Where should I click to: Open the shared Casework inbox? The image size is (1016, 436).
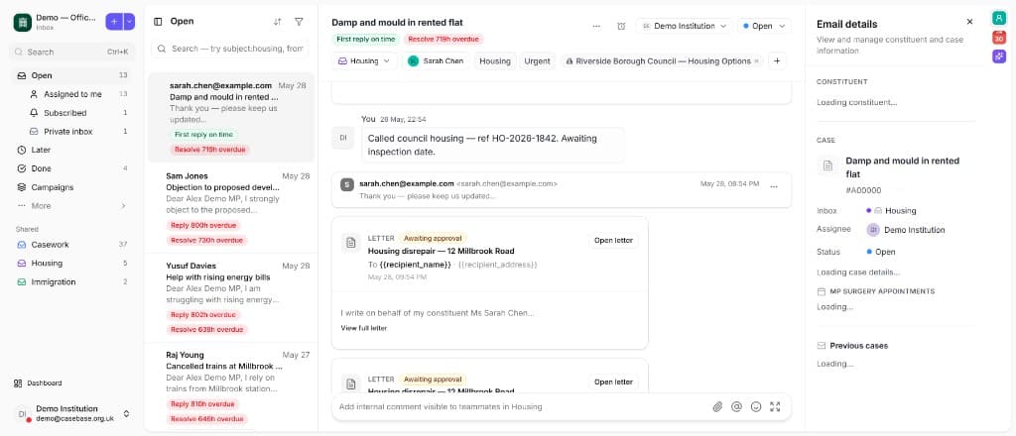[71, 245]
